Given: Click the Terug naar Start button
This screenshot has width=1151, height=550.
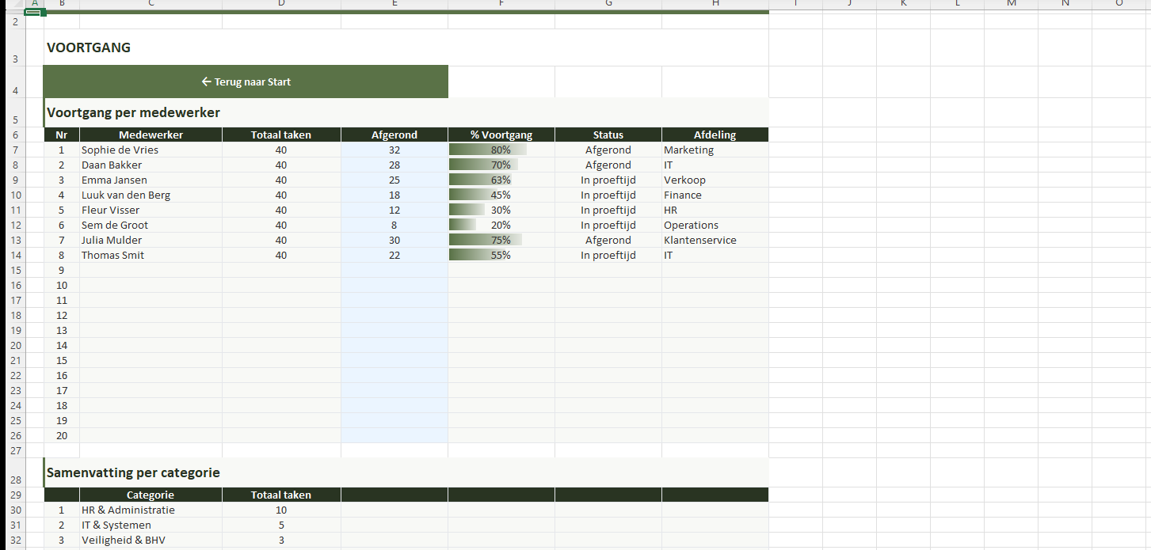Looking at the screenshot, I should click(246, 82).
